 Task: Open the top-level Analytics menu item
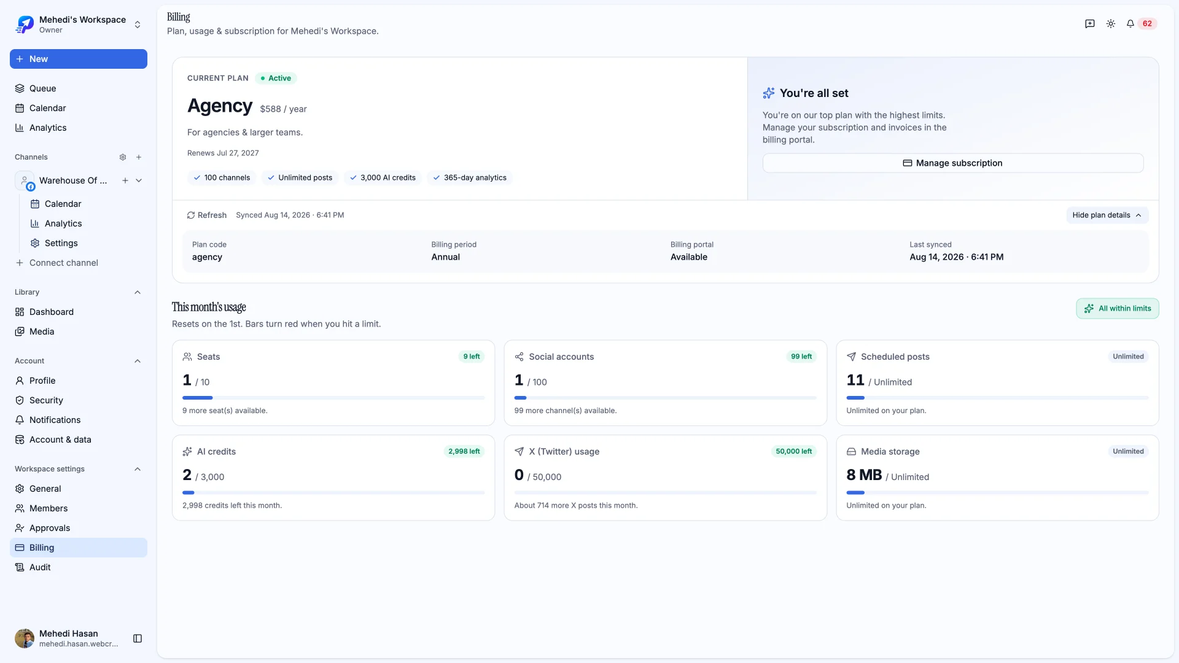click(x=79, y=128)
